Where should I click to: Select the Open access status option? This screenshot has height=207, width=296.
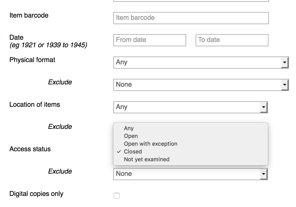[x=131, y=136]
